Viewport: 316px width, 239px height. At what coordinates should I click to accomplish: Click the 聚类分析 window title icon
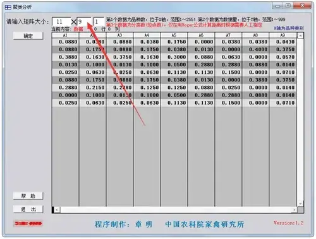[8, 8]
